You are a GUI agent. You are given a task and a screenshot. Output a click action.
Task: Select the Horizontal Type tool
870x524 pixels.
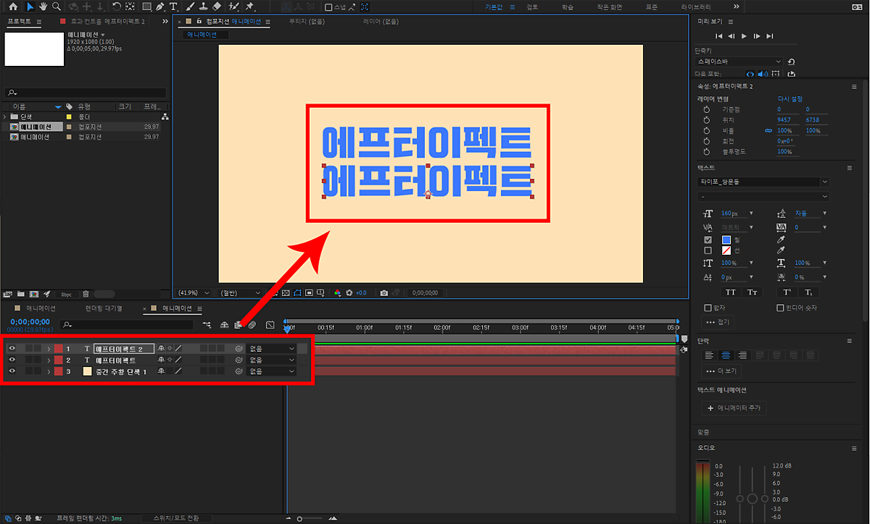[x=173, y=7]
